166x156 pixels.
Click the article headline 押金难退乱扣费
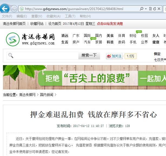point(94,114)
